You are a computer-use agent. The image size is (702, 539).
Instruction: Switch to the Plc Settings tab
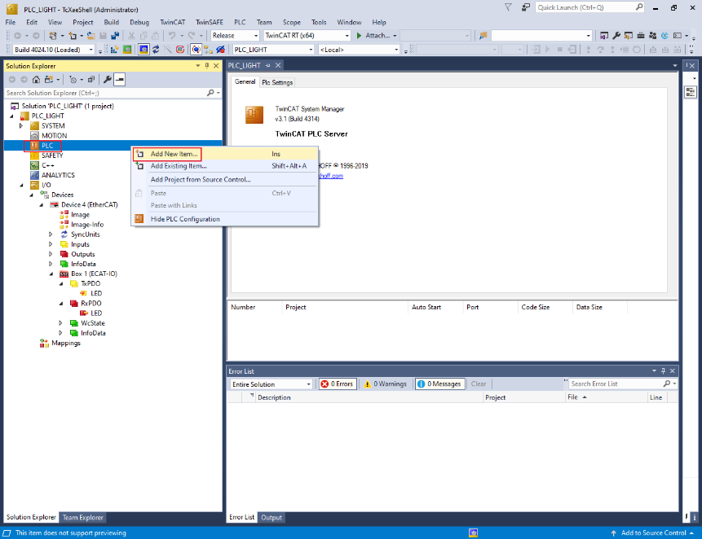pos(277,82)
